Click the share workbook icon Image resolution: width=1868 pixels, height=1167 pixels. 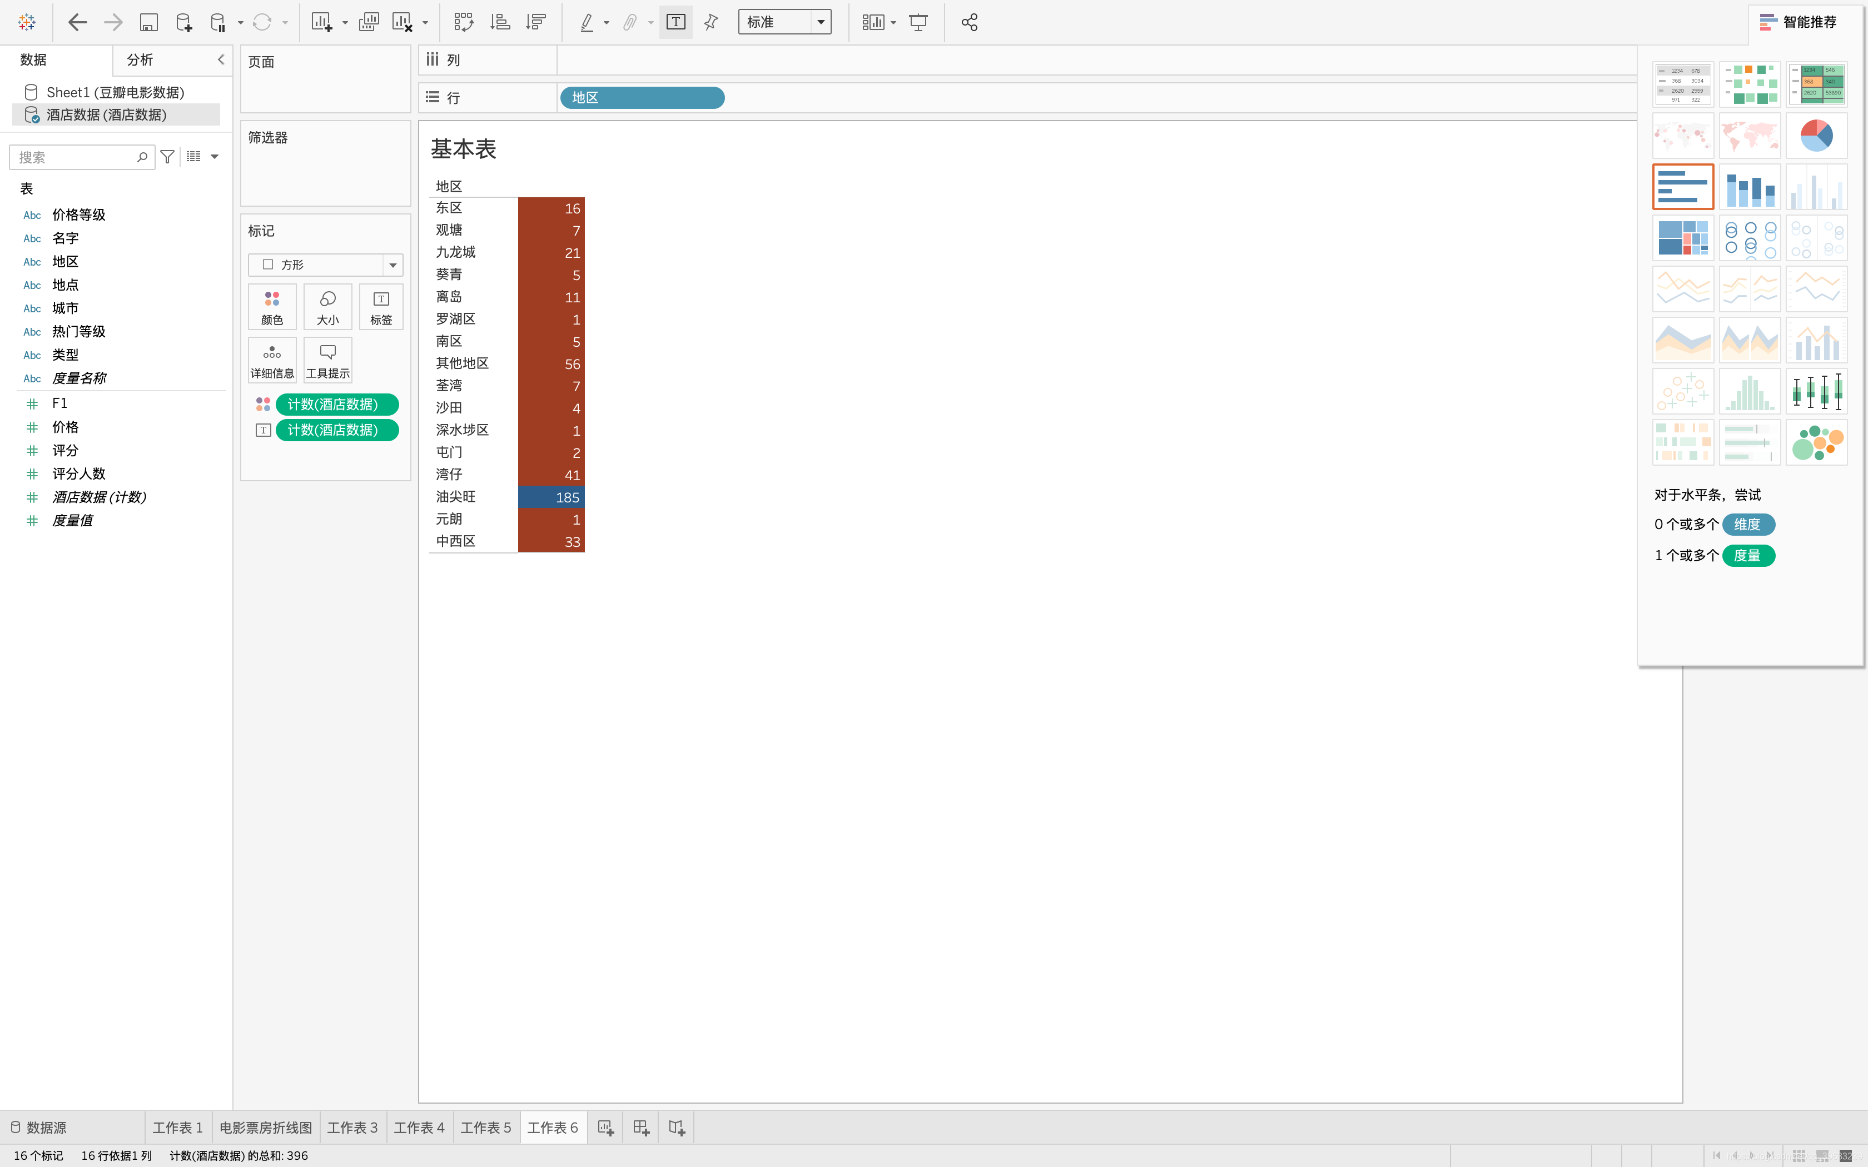click(970, 22)
